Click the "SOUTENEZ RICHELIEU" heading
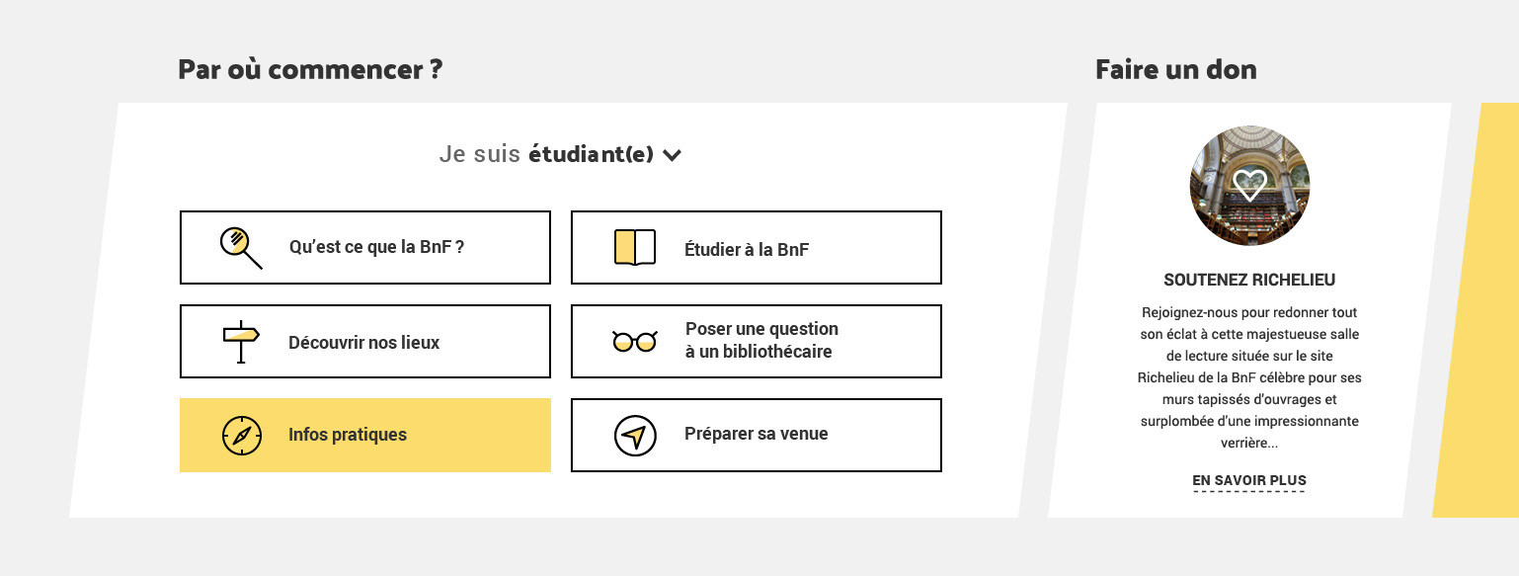 click(x=1249, y=280)
